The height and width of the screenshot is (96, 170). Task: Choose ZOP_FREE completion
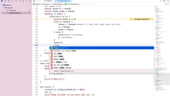coord(102,57)
